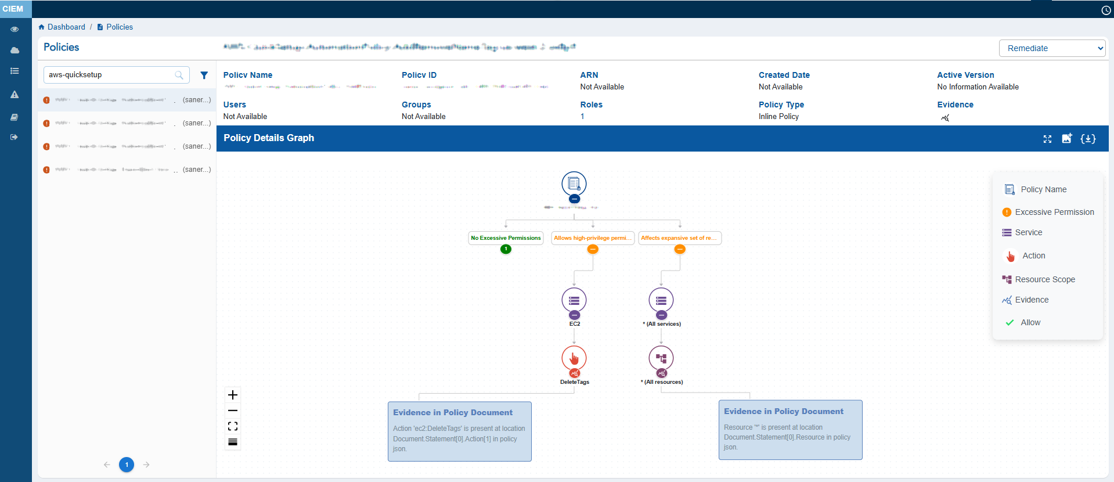Open the alert triangle sidebar icon

15,95
